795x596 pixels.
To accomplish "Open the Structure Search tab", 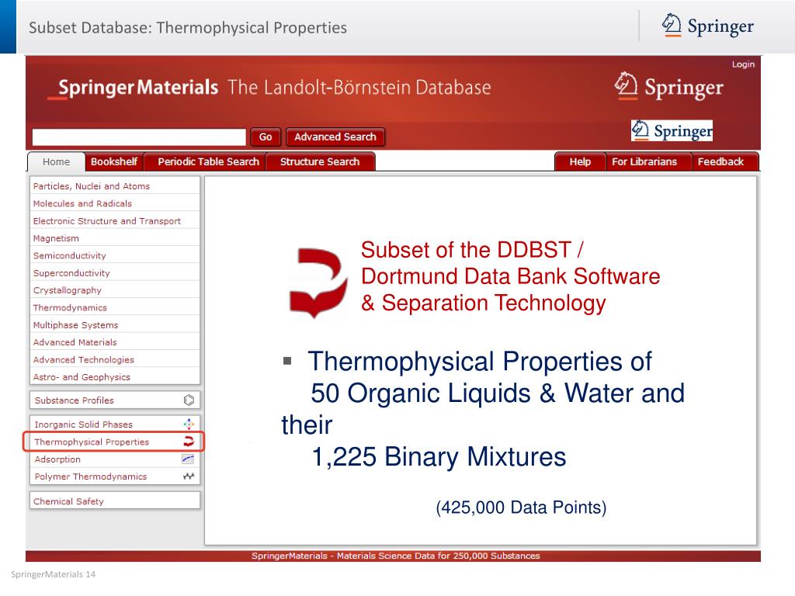I will 320,161.
